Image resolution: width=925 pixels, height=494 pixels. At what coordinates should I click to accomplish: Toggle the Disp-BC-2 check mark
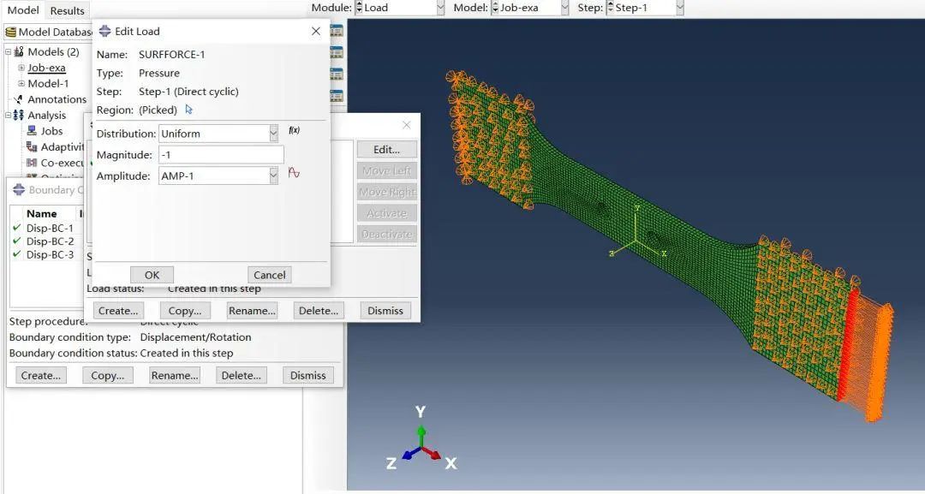[16, 241]
